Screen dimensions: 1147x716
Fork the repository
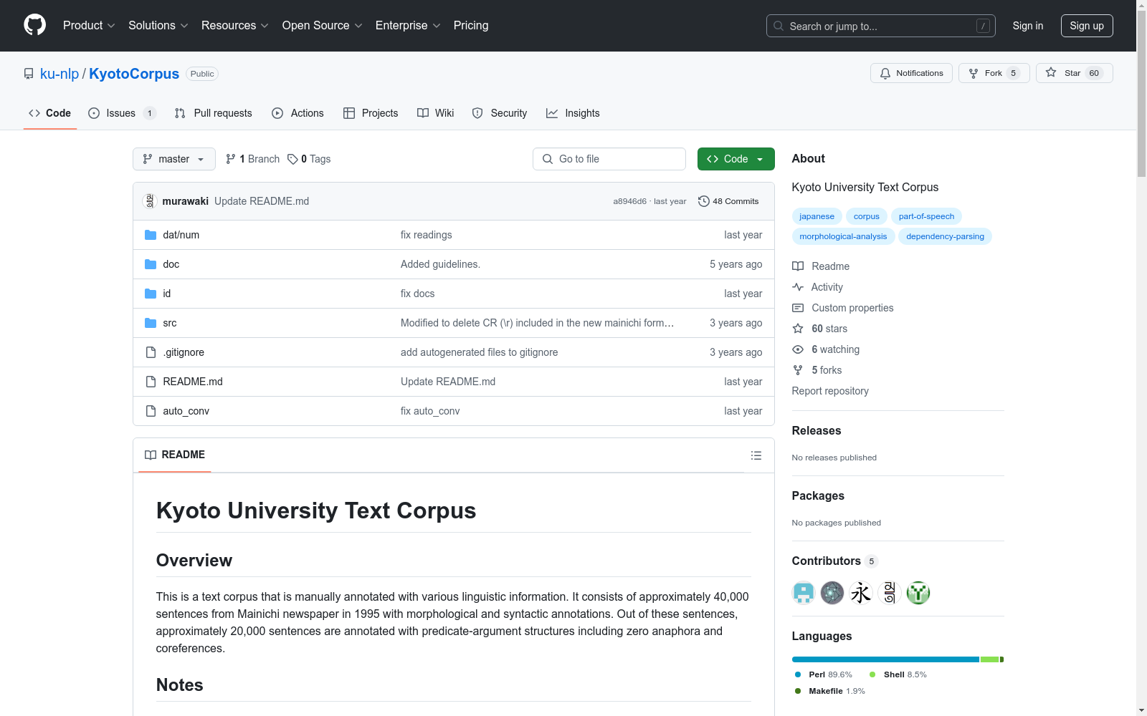[994, 73]
